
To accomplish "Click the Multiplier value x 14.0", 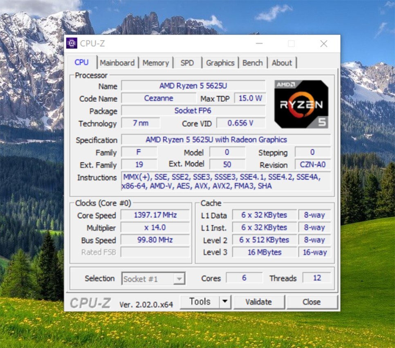I will pyautogui.click(x=155, y=228).
